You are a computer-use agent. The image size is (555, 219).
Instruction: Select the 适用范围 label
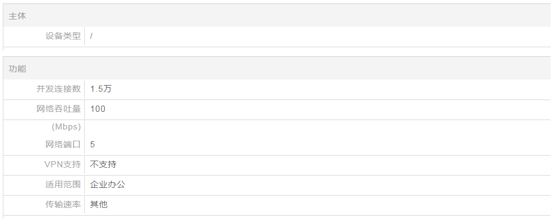pos(63,185)
